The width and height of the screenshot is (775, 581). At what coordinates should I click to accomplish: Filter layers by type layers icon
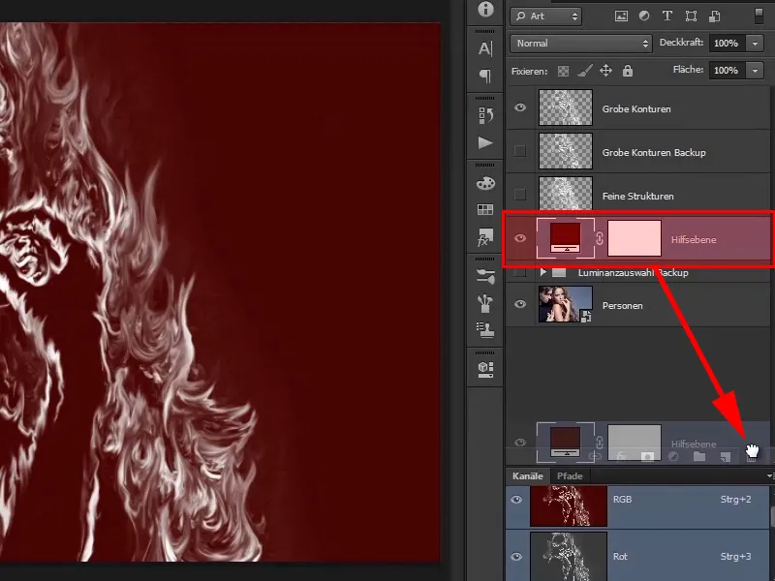[667, 15]
